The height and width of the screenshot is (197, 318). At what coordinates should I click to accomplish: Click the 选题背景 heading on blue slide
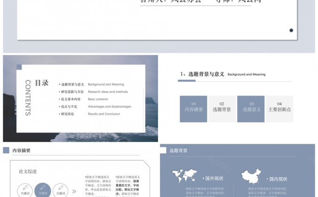[x=178, y=150]
